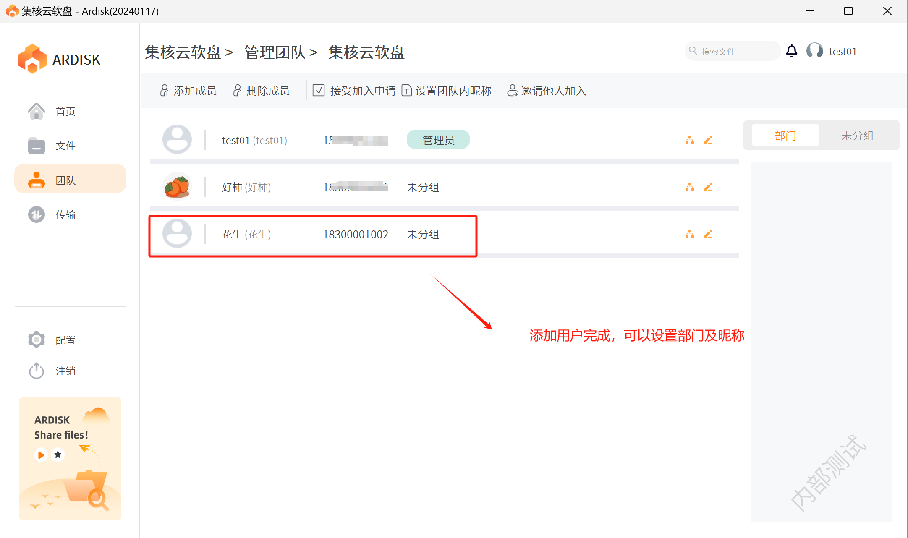This screenshot has width=908, height=538.
Task: Click 接受加入申请 checkbox button
Action: pyautogui.click(x=354, y=91)
